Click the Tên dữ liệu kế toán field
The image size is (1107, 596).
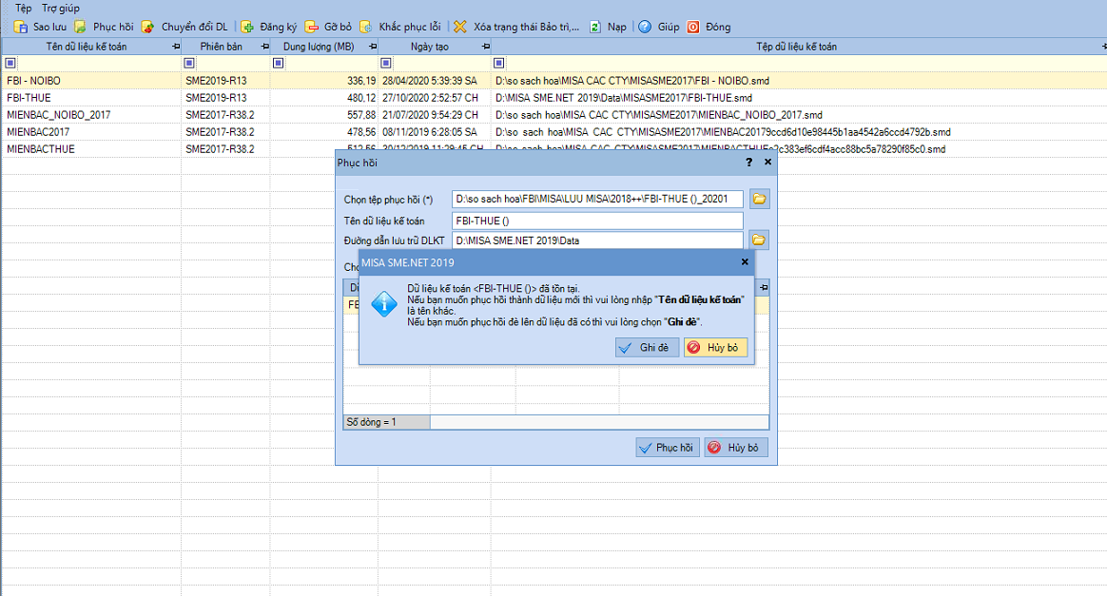click(596, 221)
